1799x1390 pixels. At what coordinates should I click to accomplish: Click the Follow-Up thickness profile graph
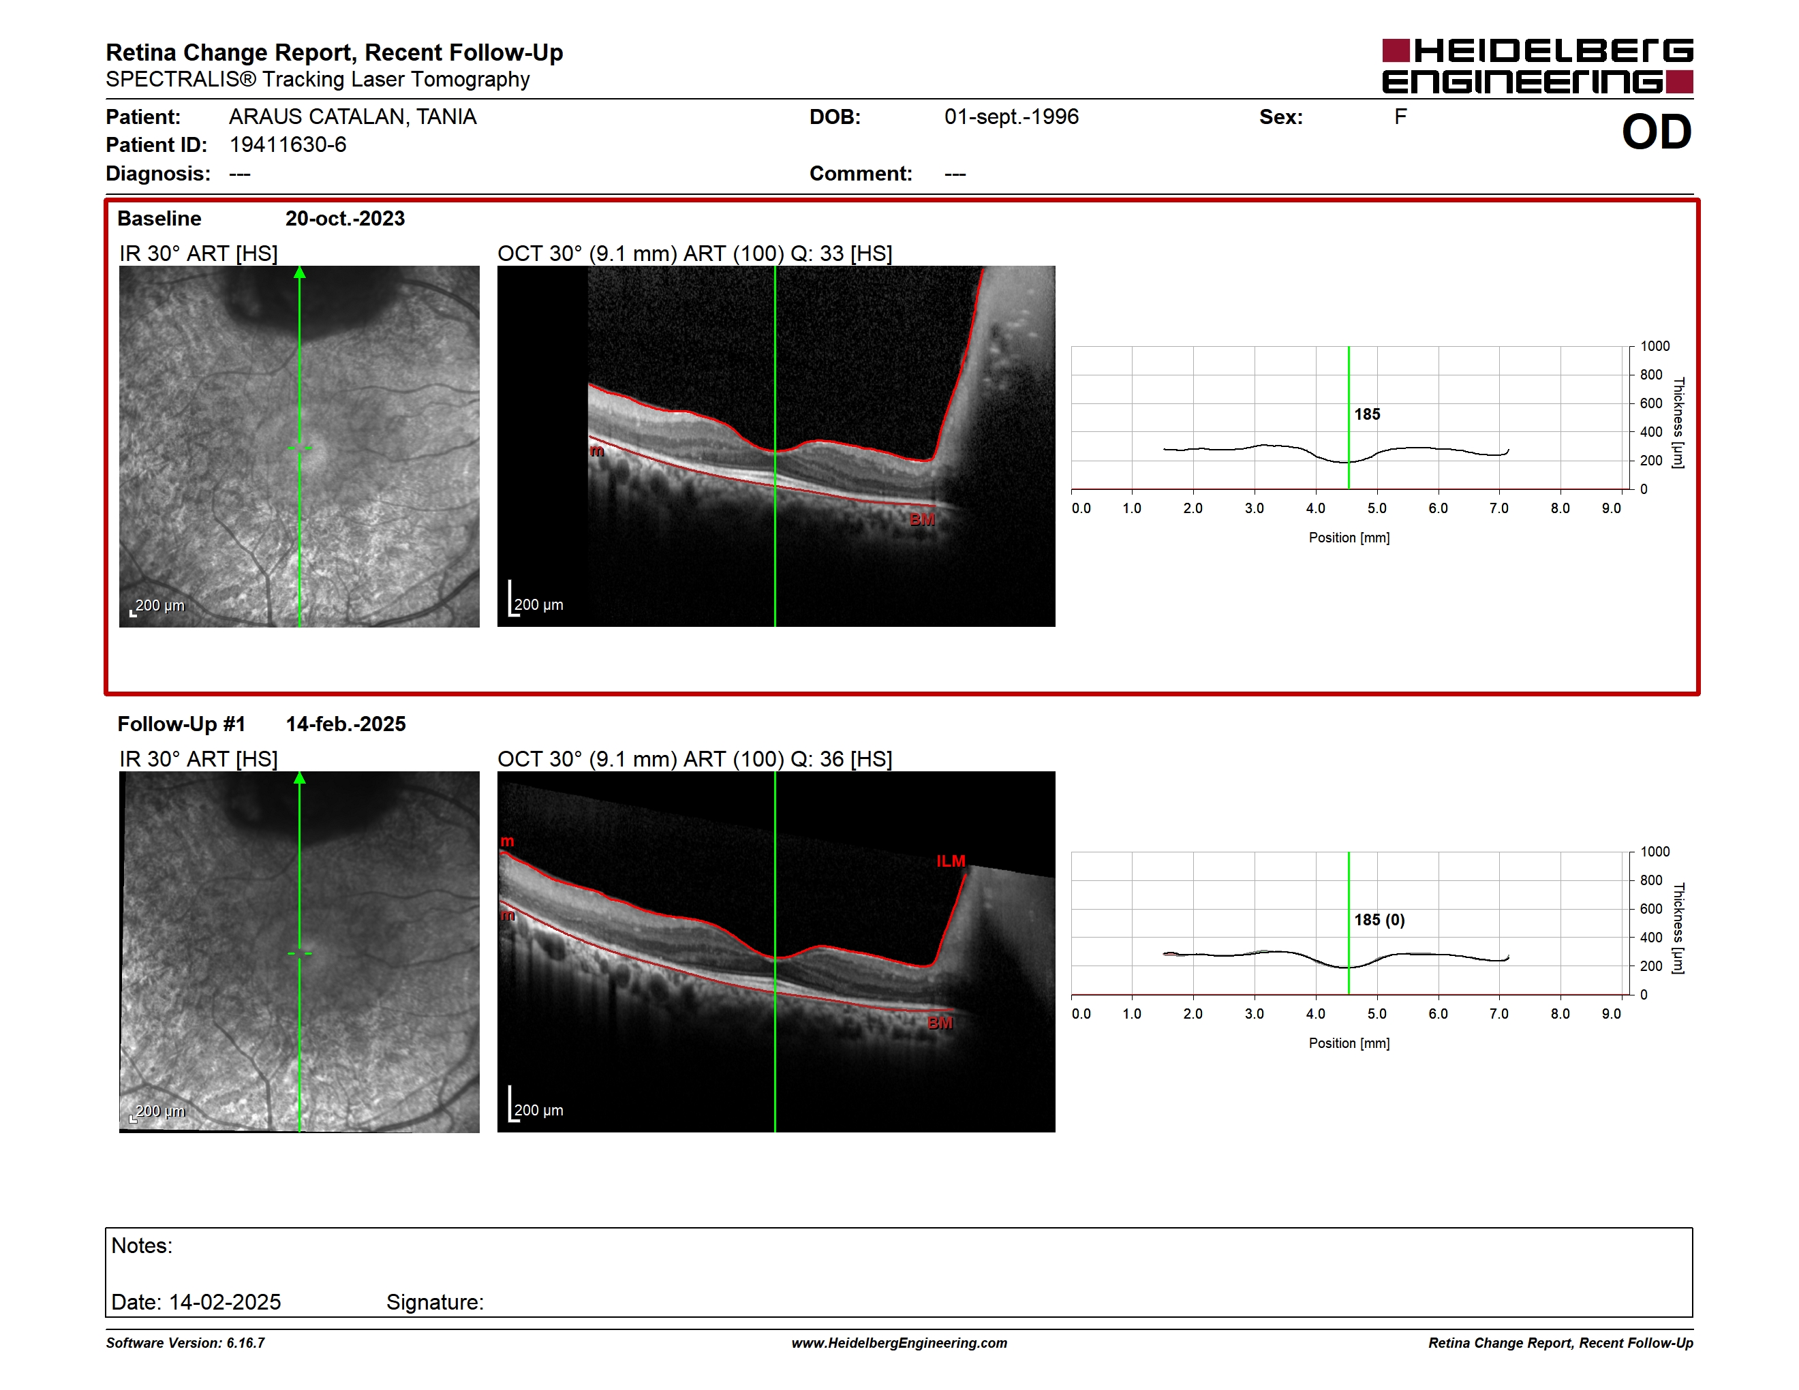[x=1351, y=924]
